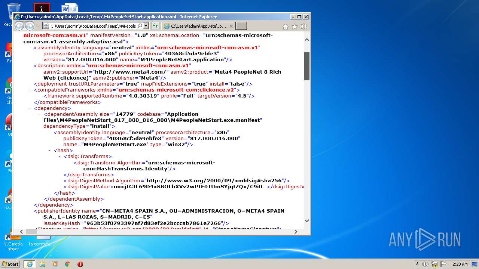Open the network tray icon

(434, 264)
